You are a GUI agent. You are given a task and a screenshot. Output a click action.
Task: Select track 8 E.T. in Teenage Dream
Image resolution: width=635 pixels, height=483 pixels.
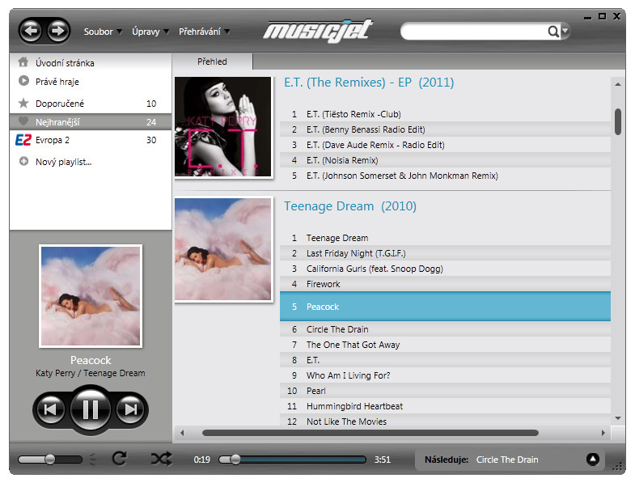445,360
